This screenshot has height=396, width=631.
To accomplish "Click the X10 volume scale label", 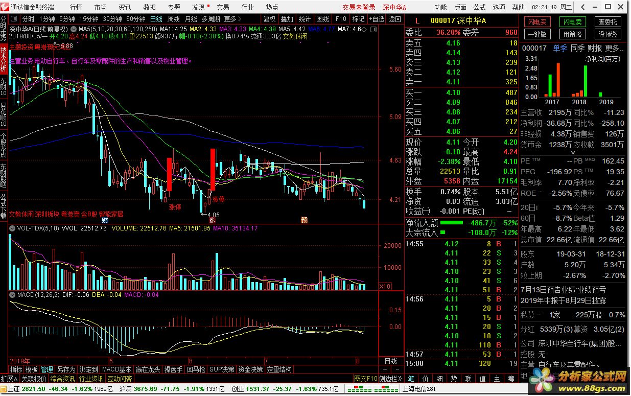I will click(x=385, y=286).
